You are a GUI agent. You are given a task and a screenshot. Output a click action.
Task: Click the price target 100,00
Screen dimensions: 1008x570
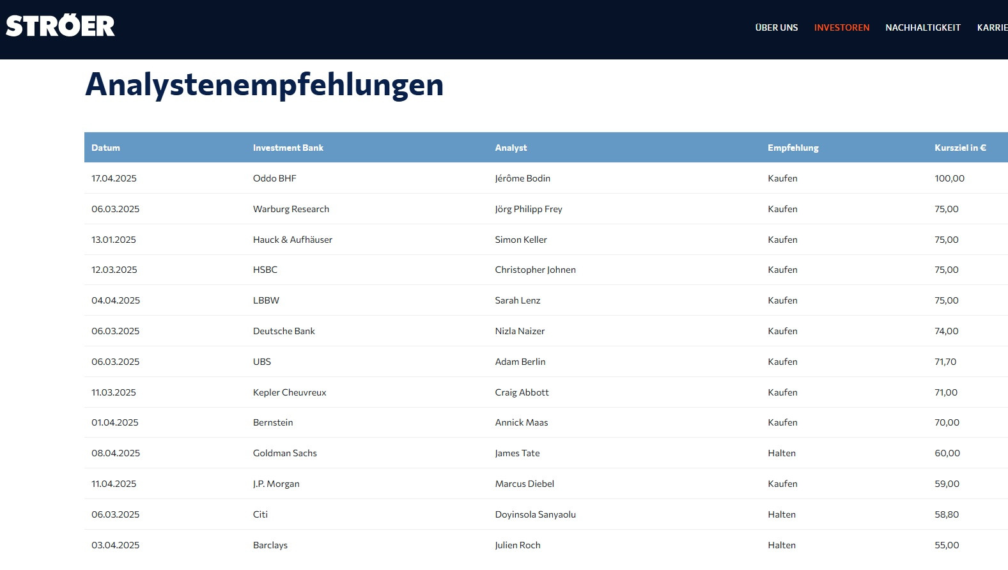pos(949,178)
